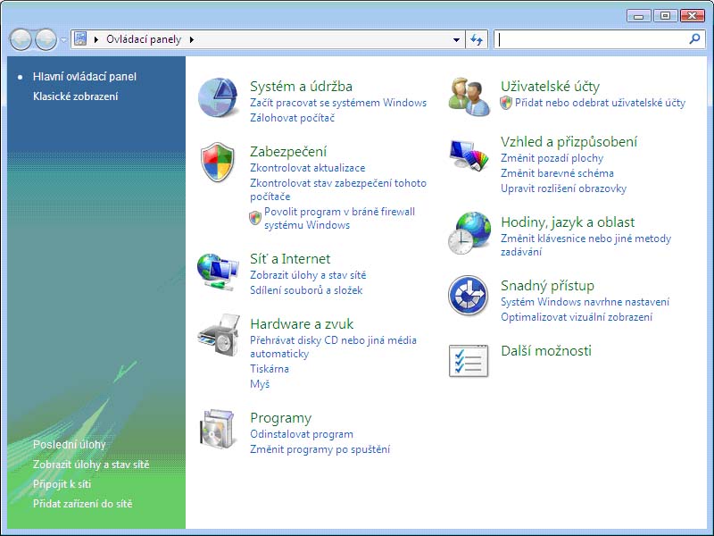Open Zálohovat počítač link
714x536 pixels.
[293, 118]
